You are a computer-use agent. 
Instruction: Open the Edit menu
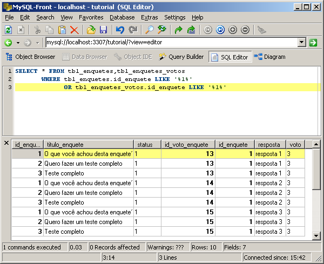click(x=25, y=18)
